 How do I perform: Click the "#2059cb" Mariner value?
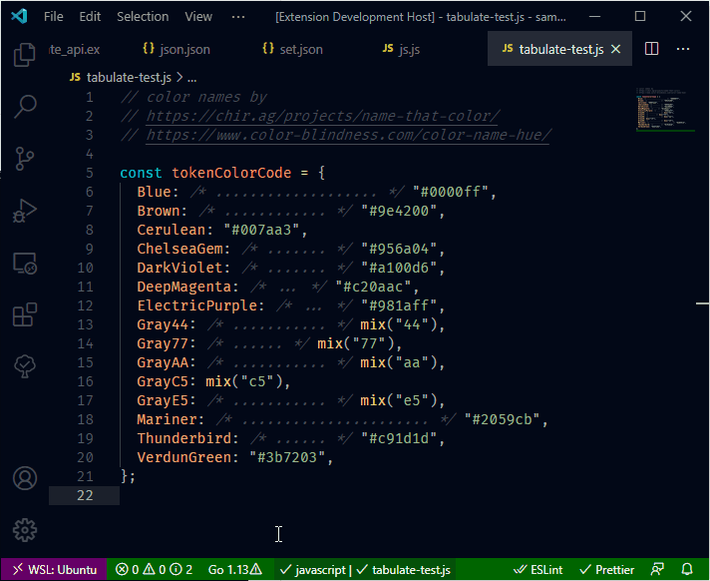pos(503,419)
